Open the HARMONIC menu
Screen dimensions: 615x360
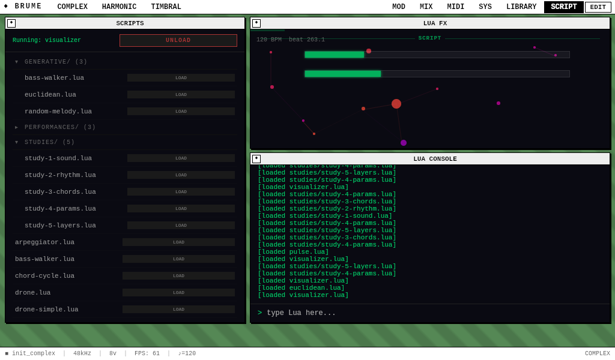point(119,7)
